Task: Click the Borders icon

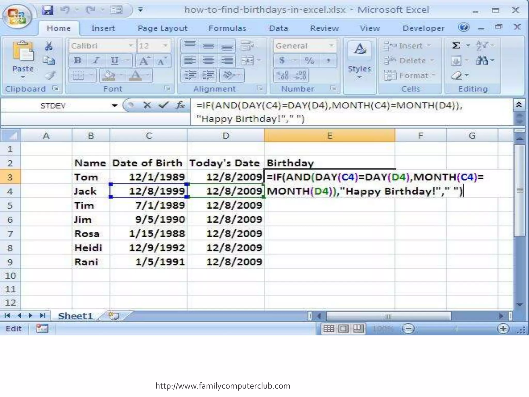Action: click(78, 75)
